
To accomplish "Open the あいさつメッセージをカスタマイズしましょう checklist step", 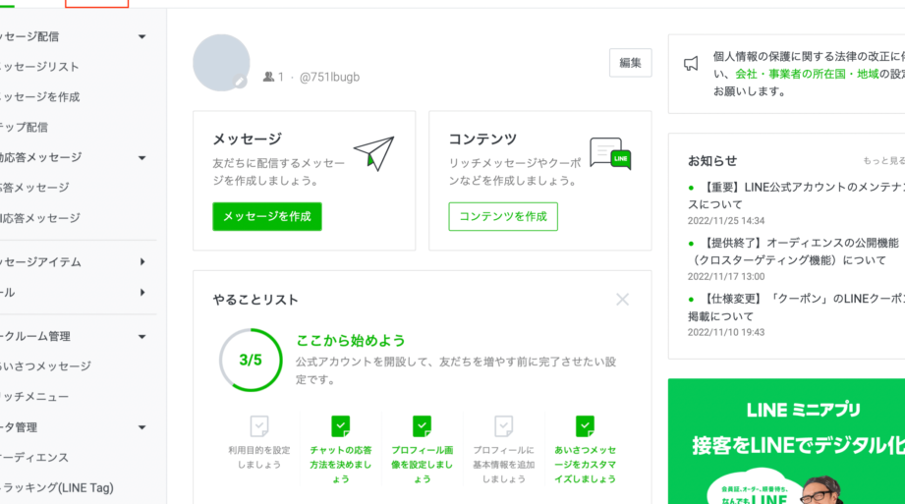I will point(585,450).
